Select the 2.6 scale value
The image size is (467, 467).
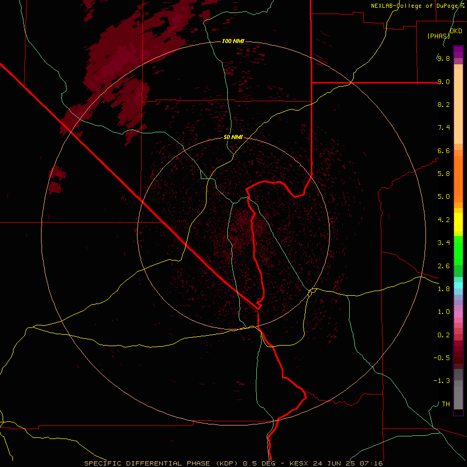point(444,266)
